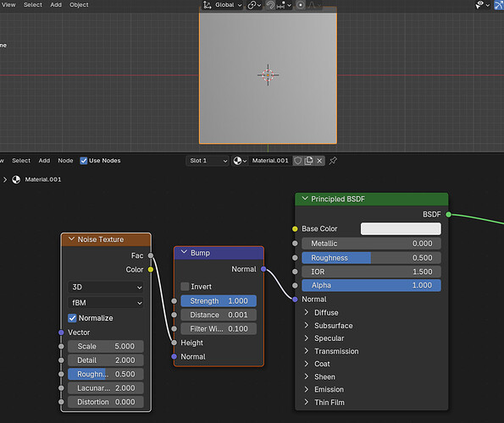Expand the Material.001 breadcrumb arrow

5,179
